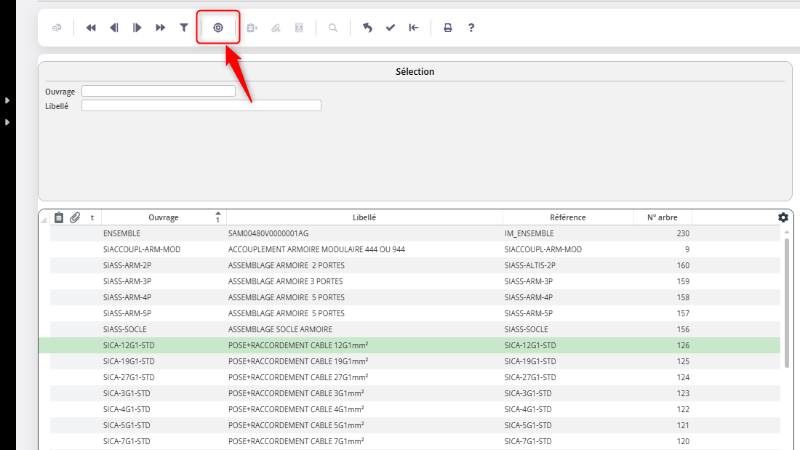Screen dimensions: 800x450
Task: Go to the next record
Action: pos(137,28)
